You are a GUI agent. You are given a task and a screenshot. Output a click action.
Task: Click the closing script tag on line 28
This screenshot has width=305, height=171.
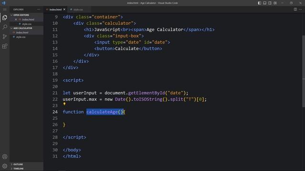click(74, 137)
